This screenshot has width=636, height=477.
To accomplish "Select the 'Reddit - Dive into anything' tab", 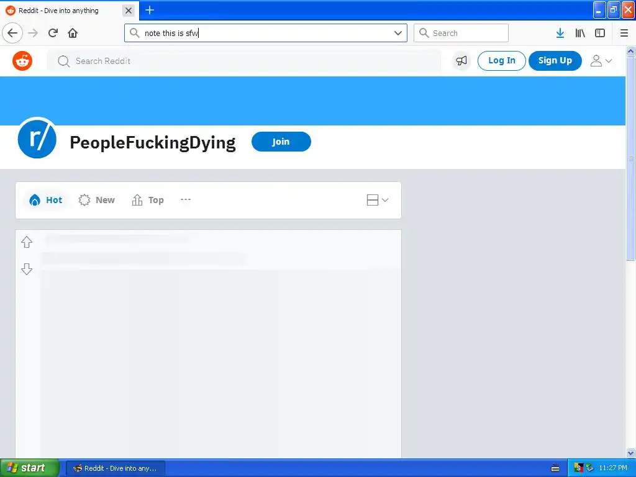I will click(70, 11).
